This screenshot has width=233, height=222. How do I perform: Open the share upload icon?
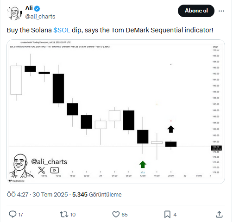(x=219, y=215)
